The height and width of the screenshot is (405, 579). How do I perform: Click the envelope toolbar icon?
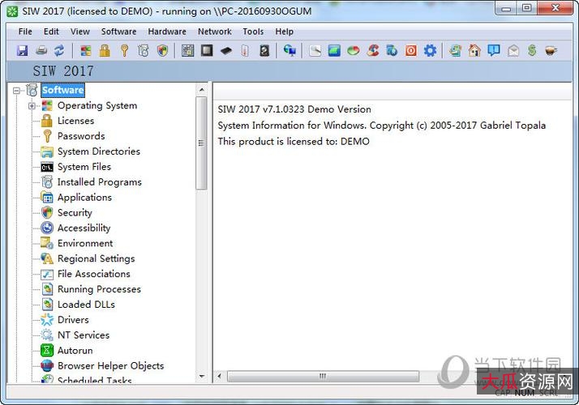[x=513, y=51]
